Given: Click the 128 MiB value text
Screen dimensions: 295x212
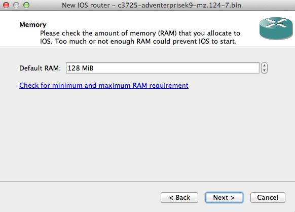Looking at the screenshot, I should pos(81,68).
